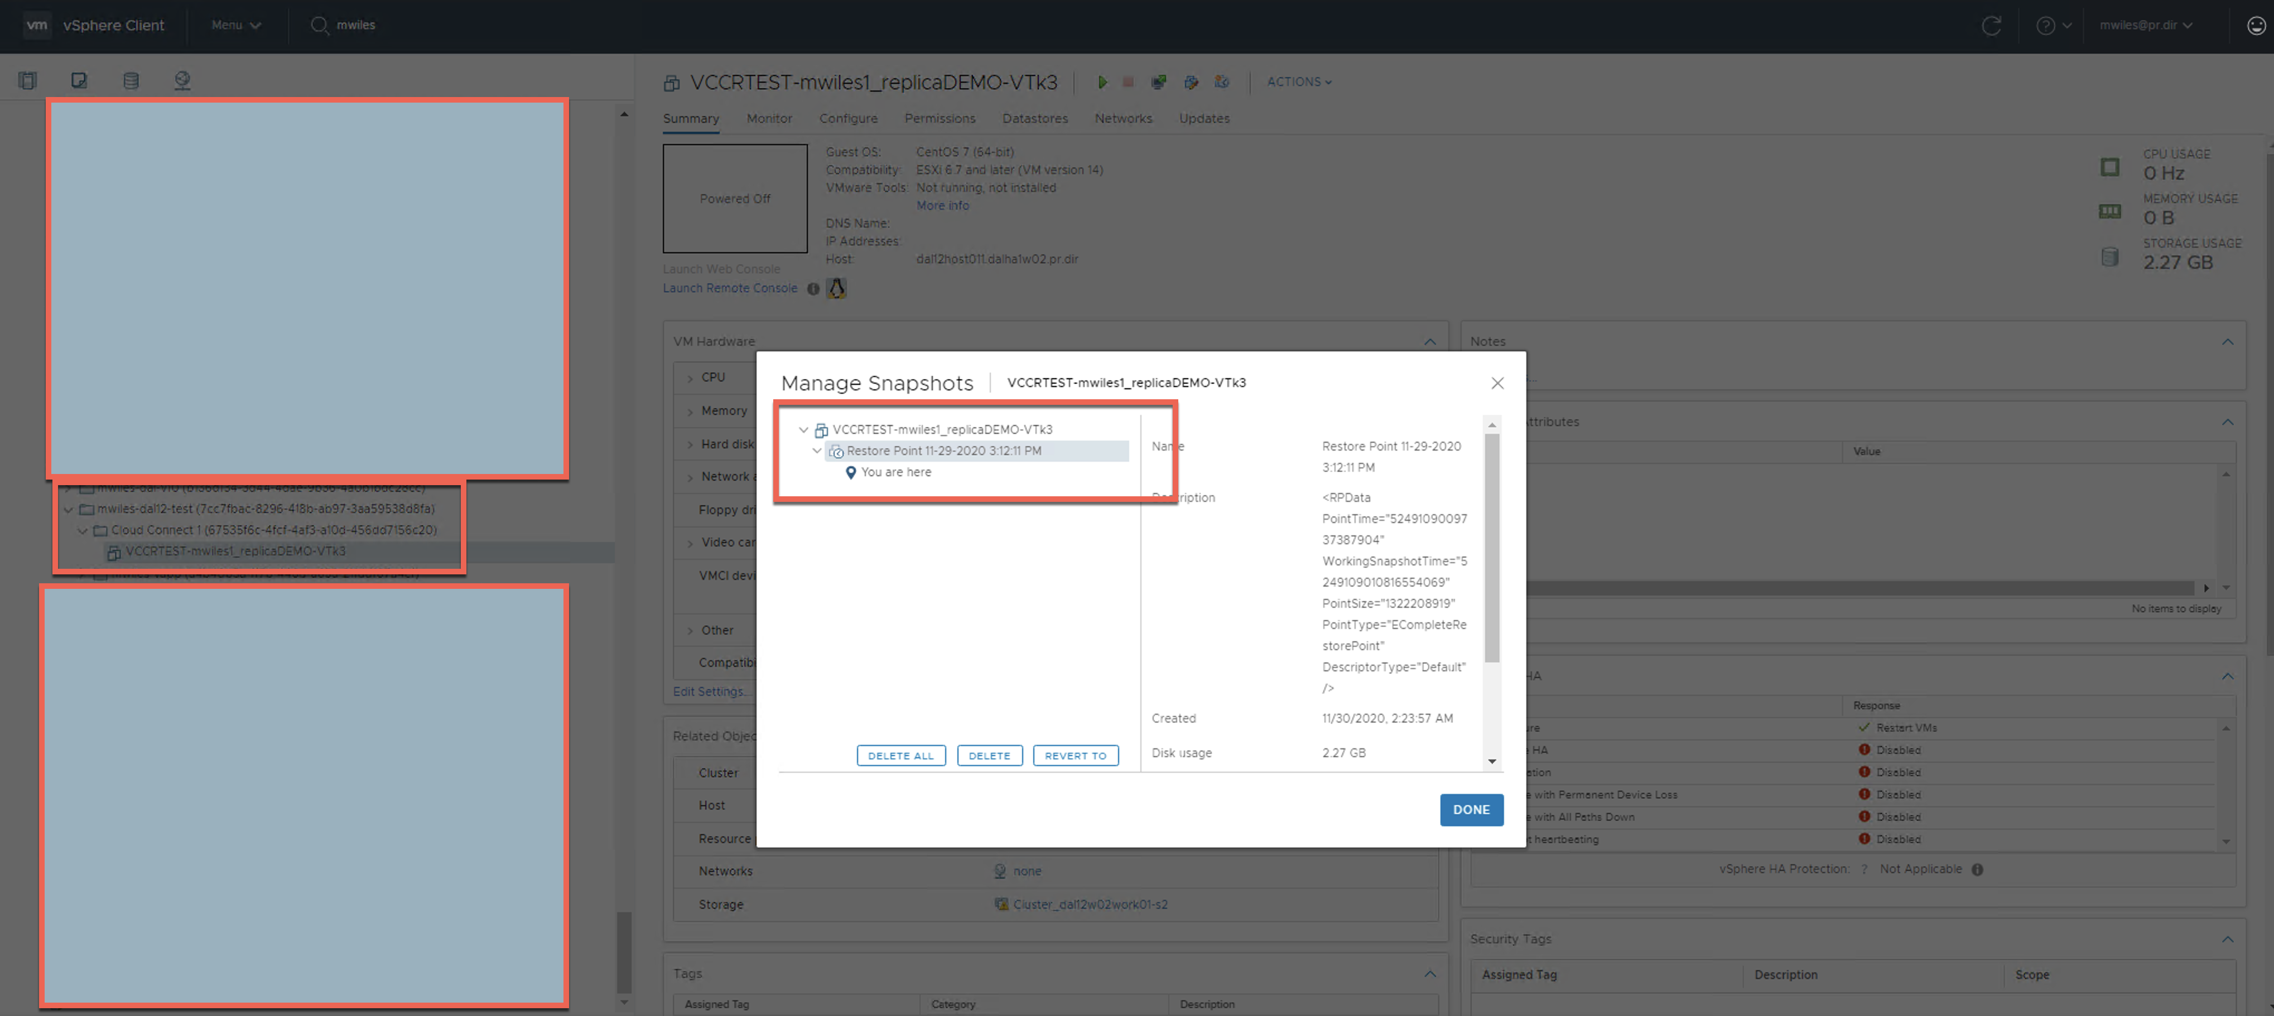Open the Menu dropdown in header
Image resolution: width=2274 pixels, height=1016 pixels.
(x=235, y=26)
